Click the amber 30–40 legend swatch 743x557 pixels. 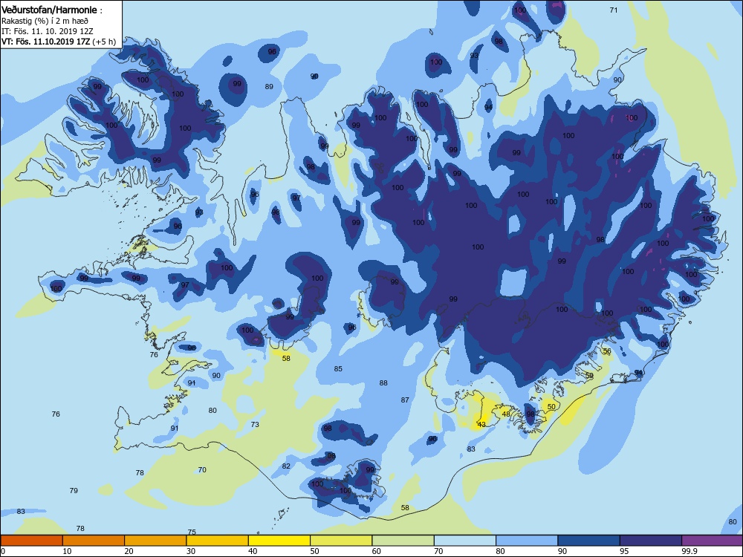[x=218, y=541]
